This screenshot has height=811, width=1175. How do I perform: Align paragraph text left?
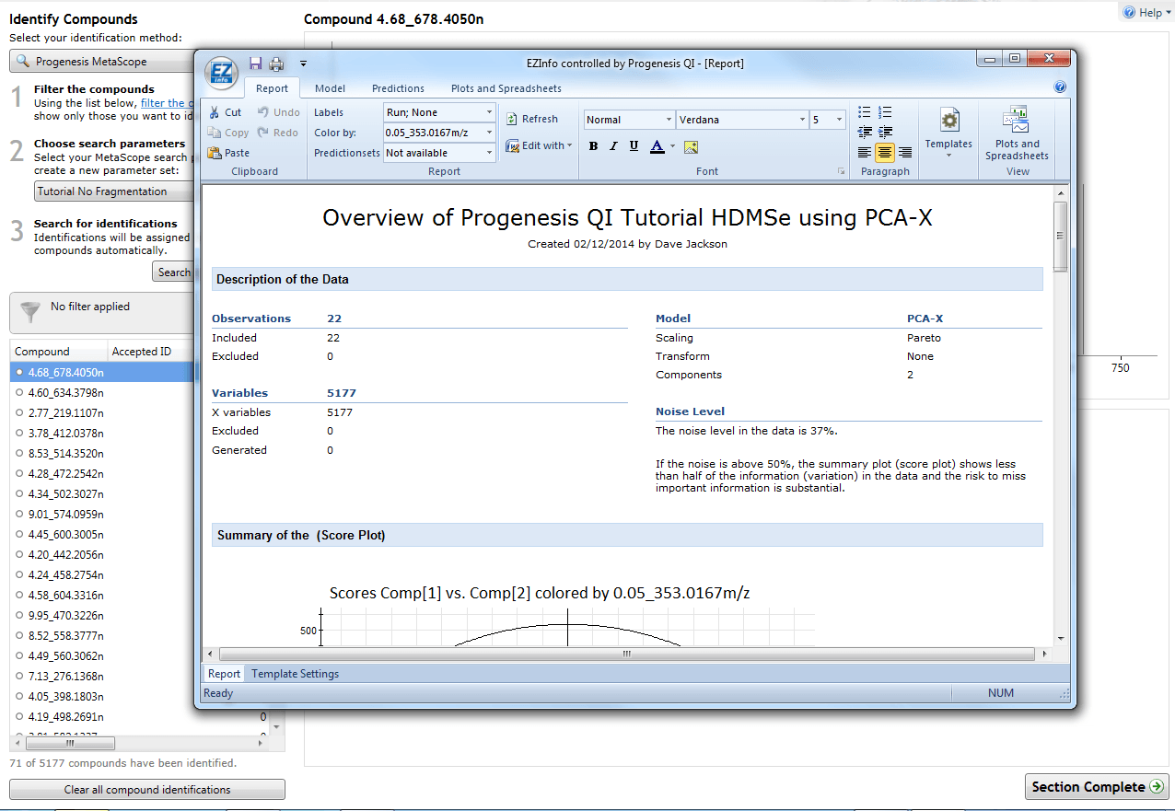864,152
